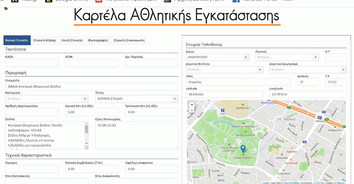The width and height of the screenshot is (354, 184).
Task: Open the Φωτογραφίες tab
Action: (98, 40)
